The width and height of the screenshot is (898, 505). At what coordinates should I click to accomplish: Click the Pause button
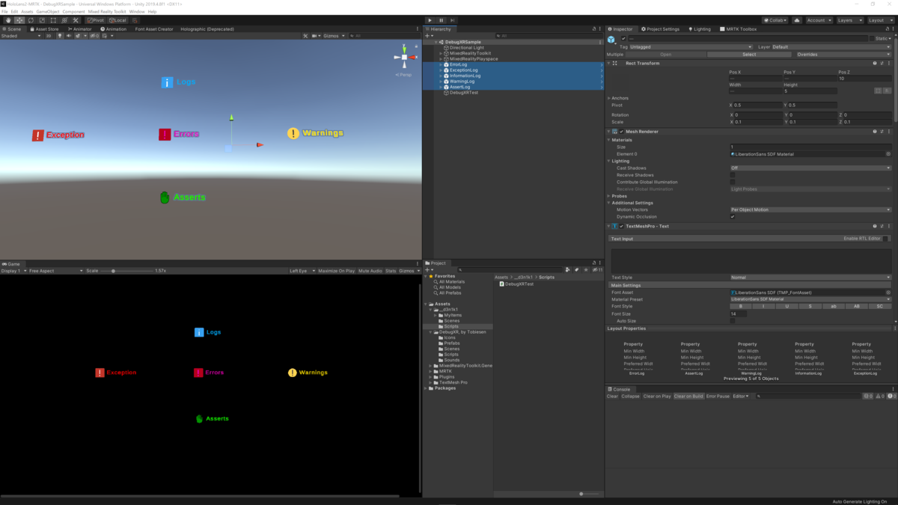point(441,20)
